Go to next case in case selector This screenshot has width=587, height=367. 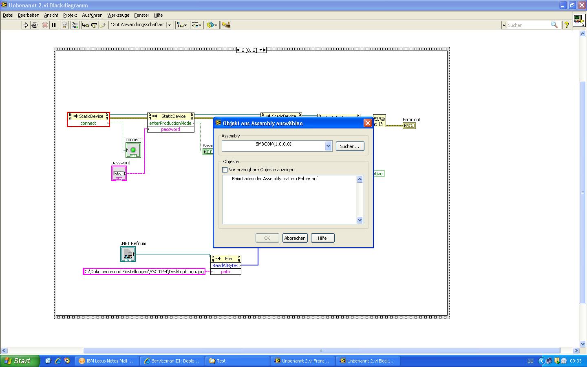pos(264,50)
